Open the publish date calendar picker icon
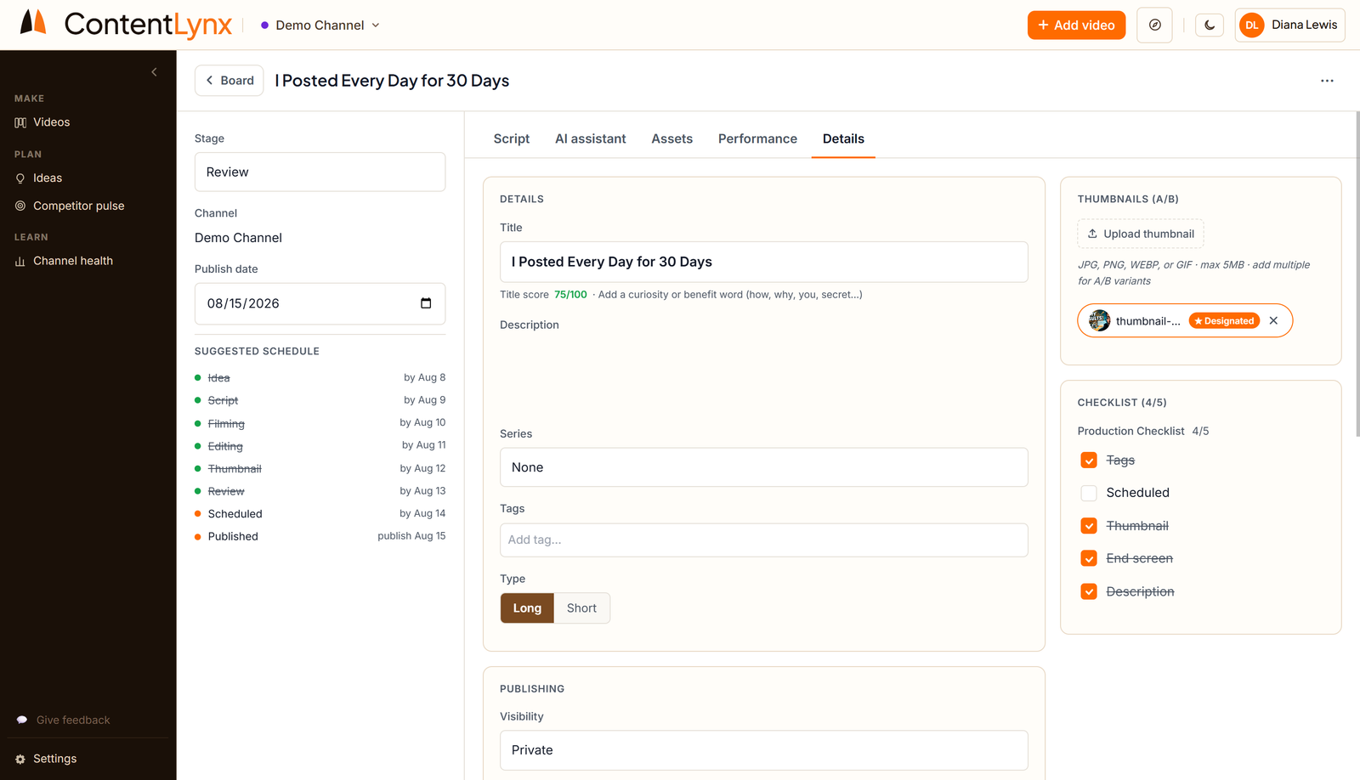This screenshot has width=1360, height=780. [426, 303]
